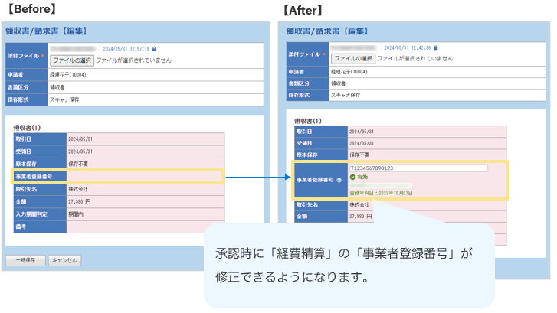Click the 登録年月日 date text in After
The image size is (557, 313).
[x=381, y=193]
